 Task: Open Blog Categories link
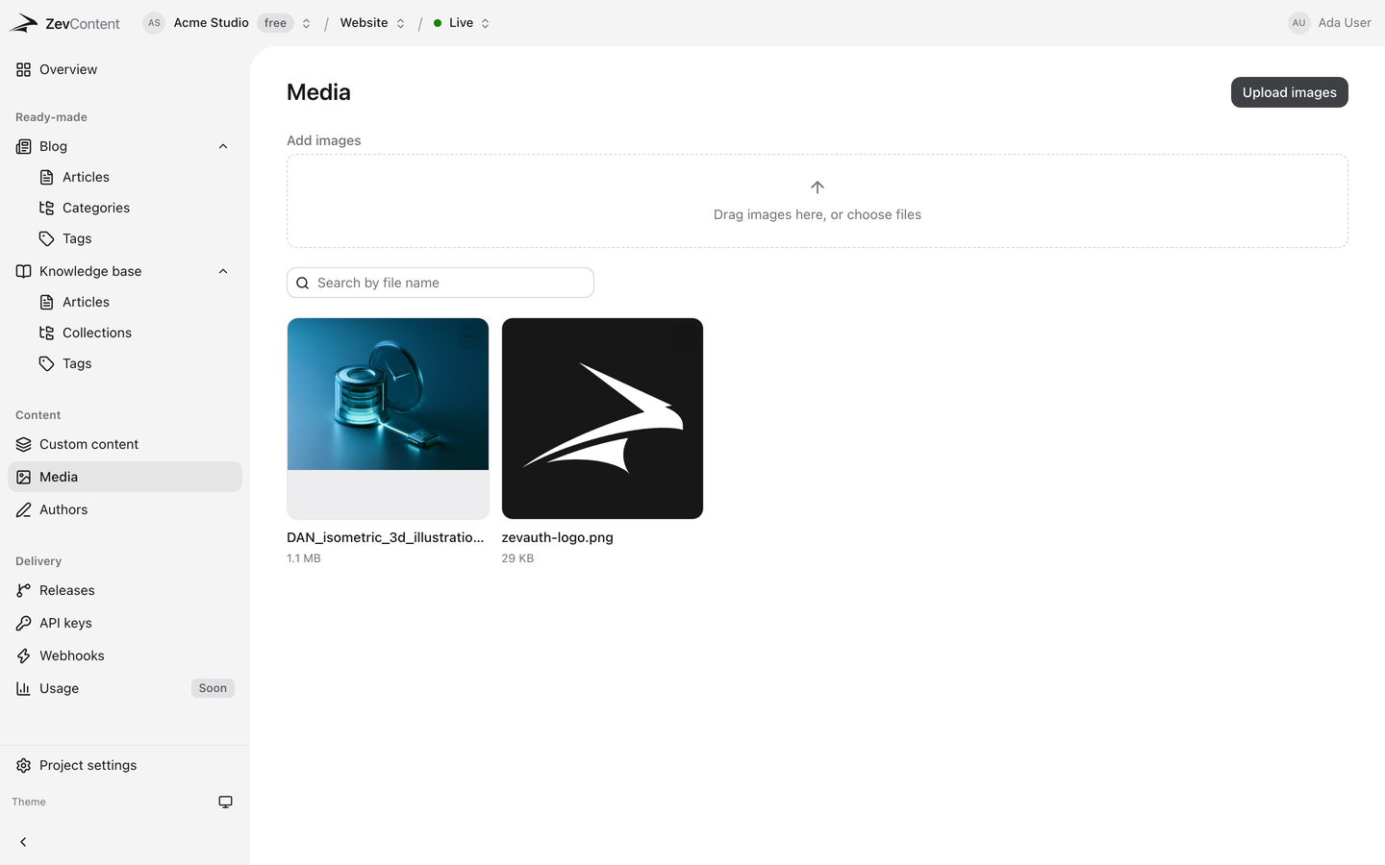click(x=137, y=208)
